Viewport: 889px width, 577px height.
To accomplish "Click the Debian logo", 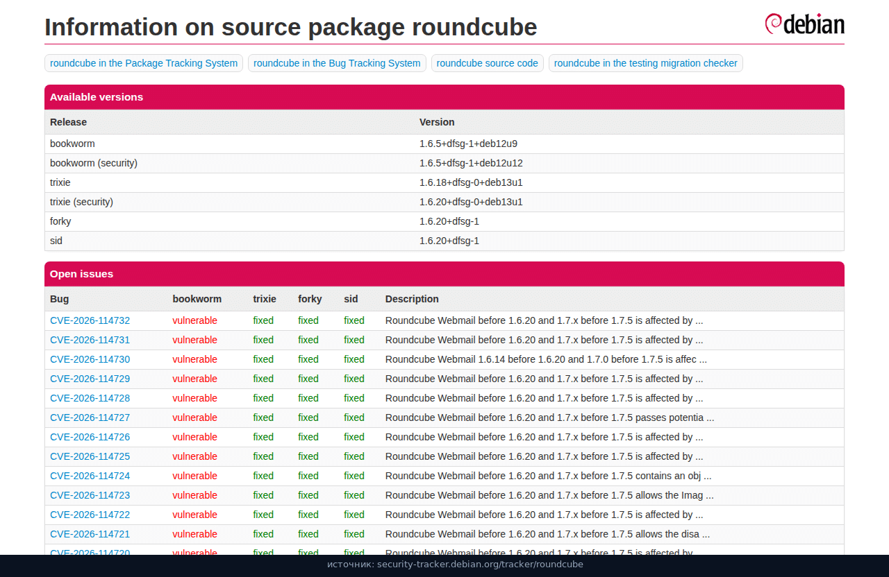I will tap(804, 24).
